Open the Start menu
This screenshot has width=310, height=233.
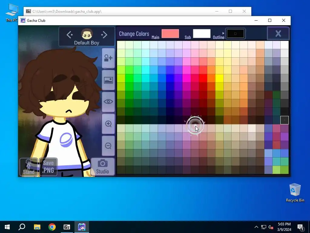point(7,227)
